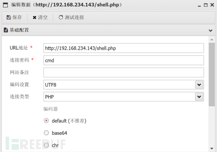Minimize the edit data dialog
The height and width of the screenshot is (152, 217).
pyautogui.click(x=199, y=5)
